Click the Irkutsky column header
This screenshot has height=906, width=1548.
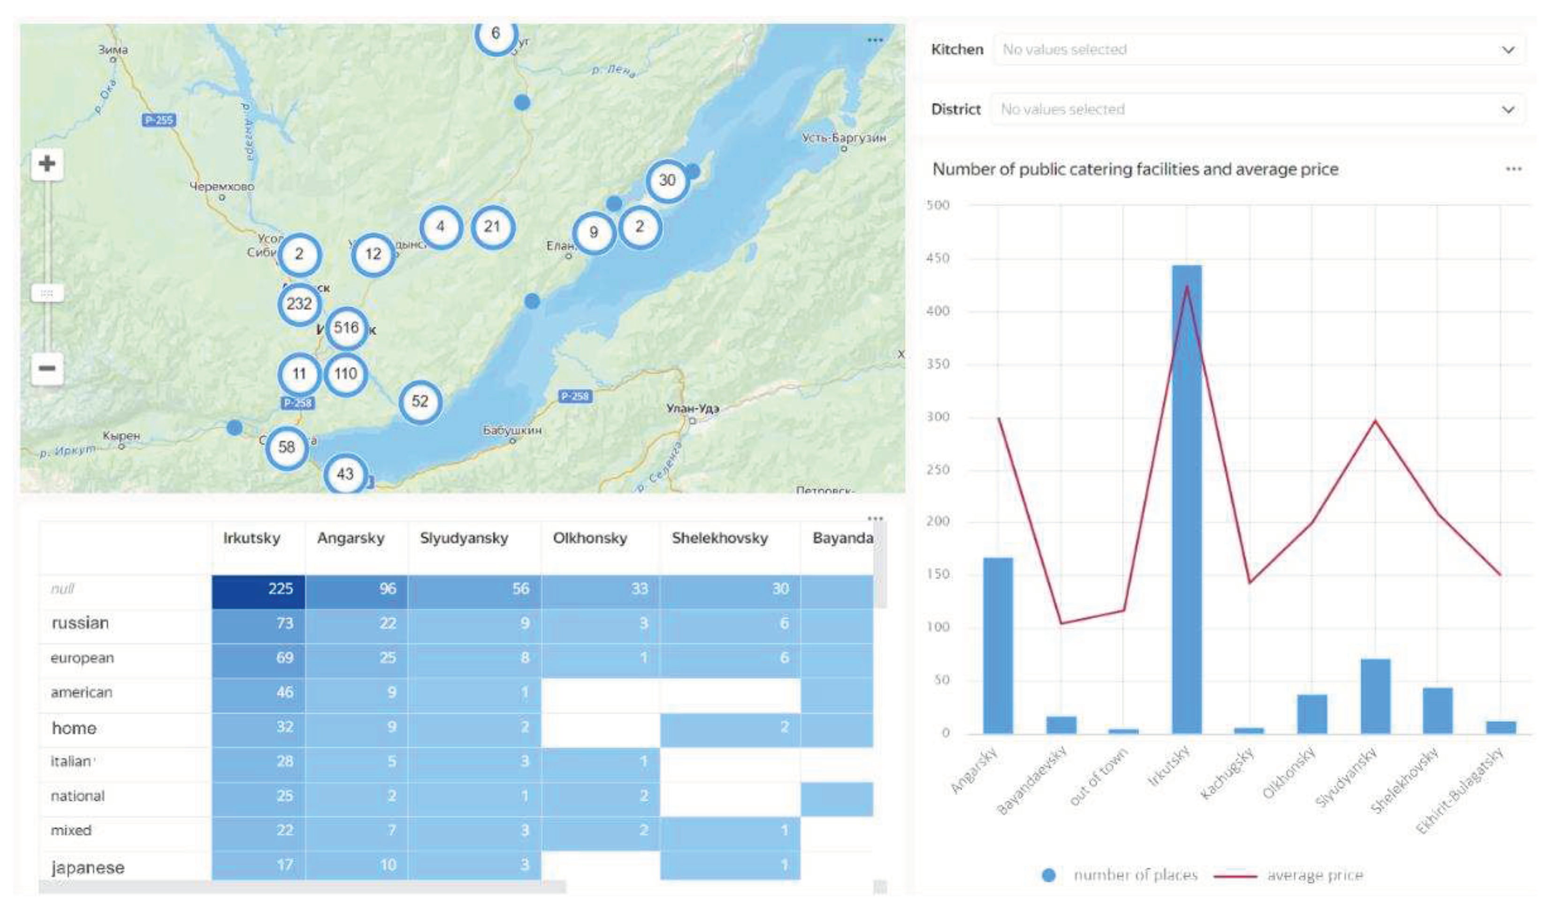click(252, 539)
